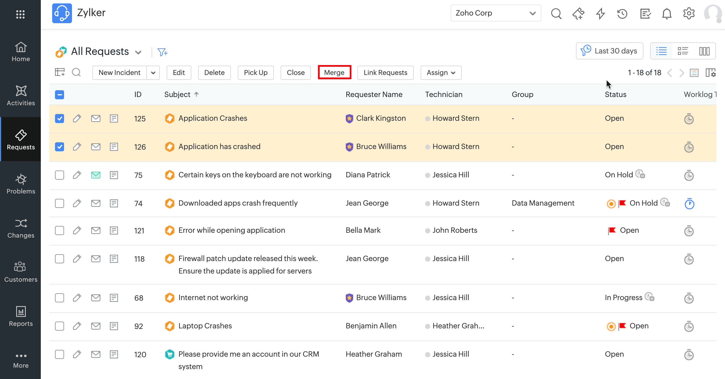725x379 pixels.
Task: Select the checkbox for Laptop Crashes request
Action: [x=60, y=326]
